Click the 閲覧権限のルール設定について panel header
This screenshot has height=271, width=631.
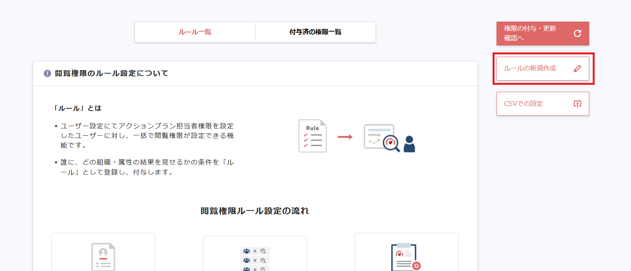(111, 73)
